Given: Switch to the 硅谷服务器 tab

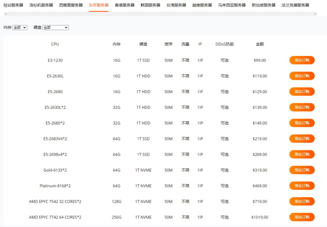Looking at the screenshot, I should tap(13, 5).
